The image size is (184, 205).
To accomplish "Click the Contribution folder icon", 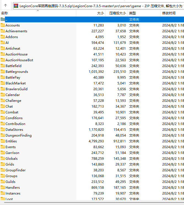I will 2,124.
